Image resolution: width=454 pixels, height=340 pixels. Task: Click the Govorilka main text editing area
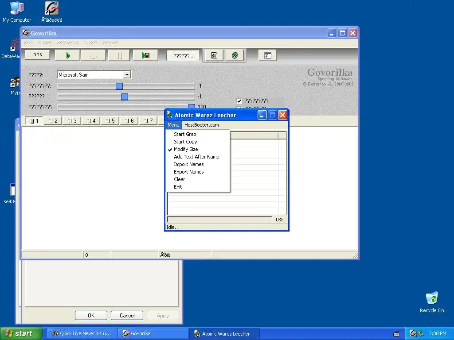(x=93, y=188)
